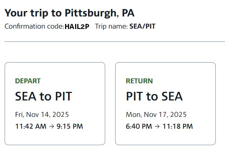Screen dimensions: 225x153
Task: Click the 9:15 PM arrival time
Action: pyautogui.click(x=69, y=127)
